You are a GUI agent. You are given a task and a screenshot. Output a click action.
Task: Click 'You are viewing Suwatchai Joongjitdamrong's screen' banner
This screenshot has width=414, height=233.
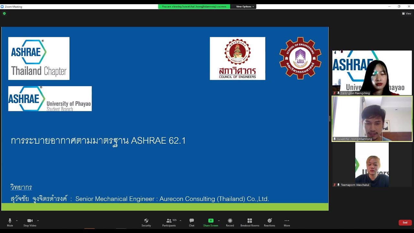[x=194, y=6]
